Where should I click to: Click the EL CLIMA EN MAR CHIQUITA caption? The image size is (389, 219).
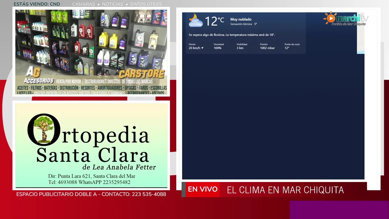(x=285, y=190)
